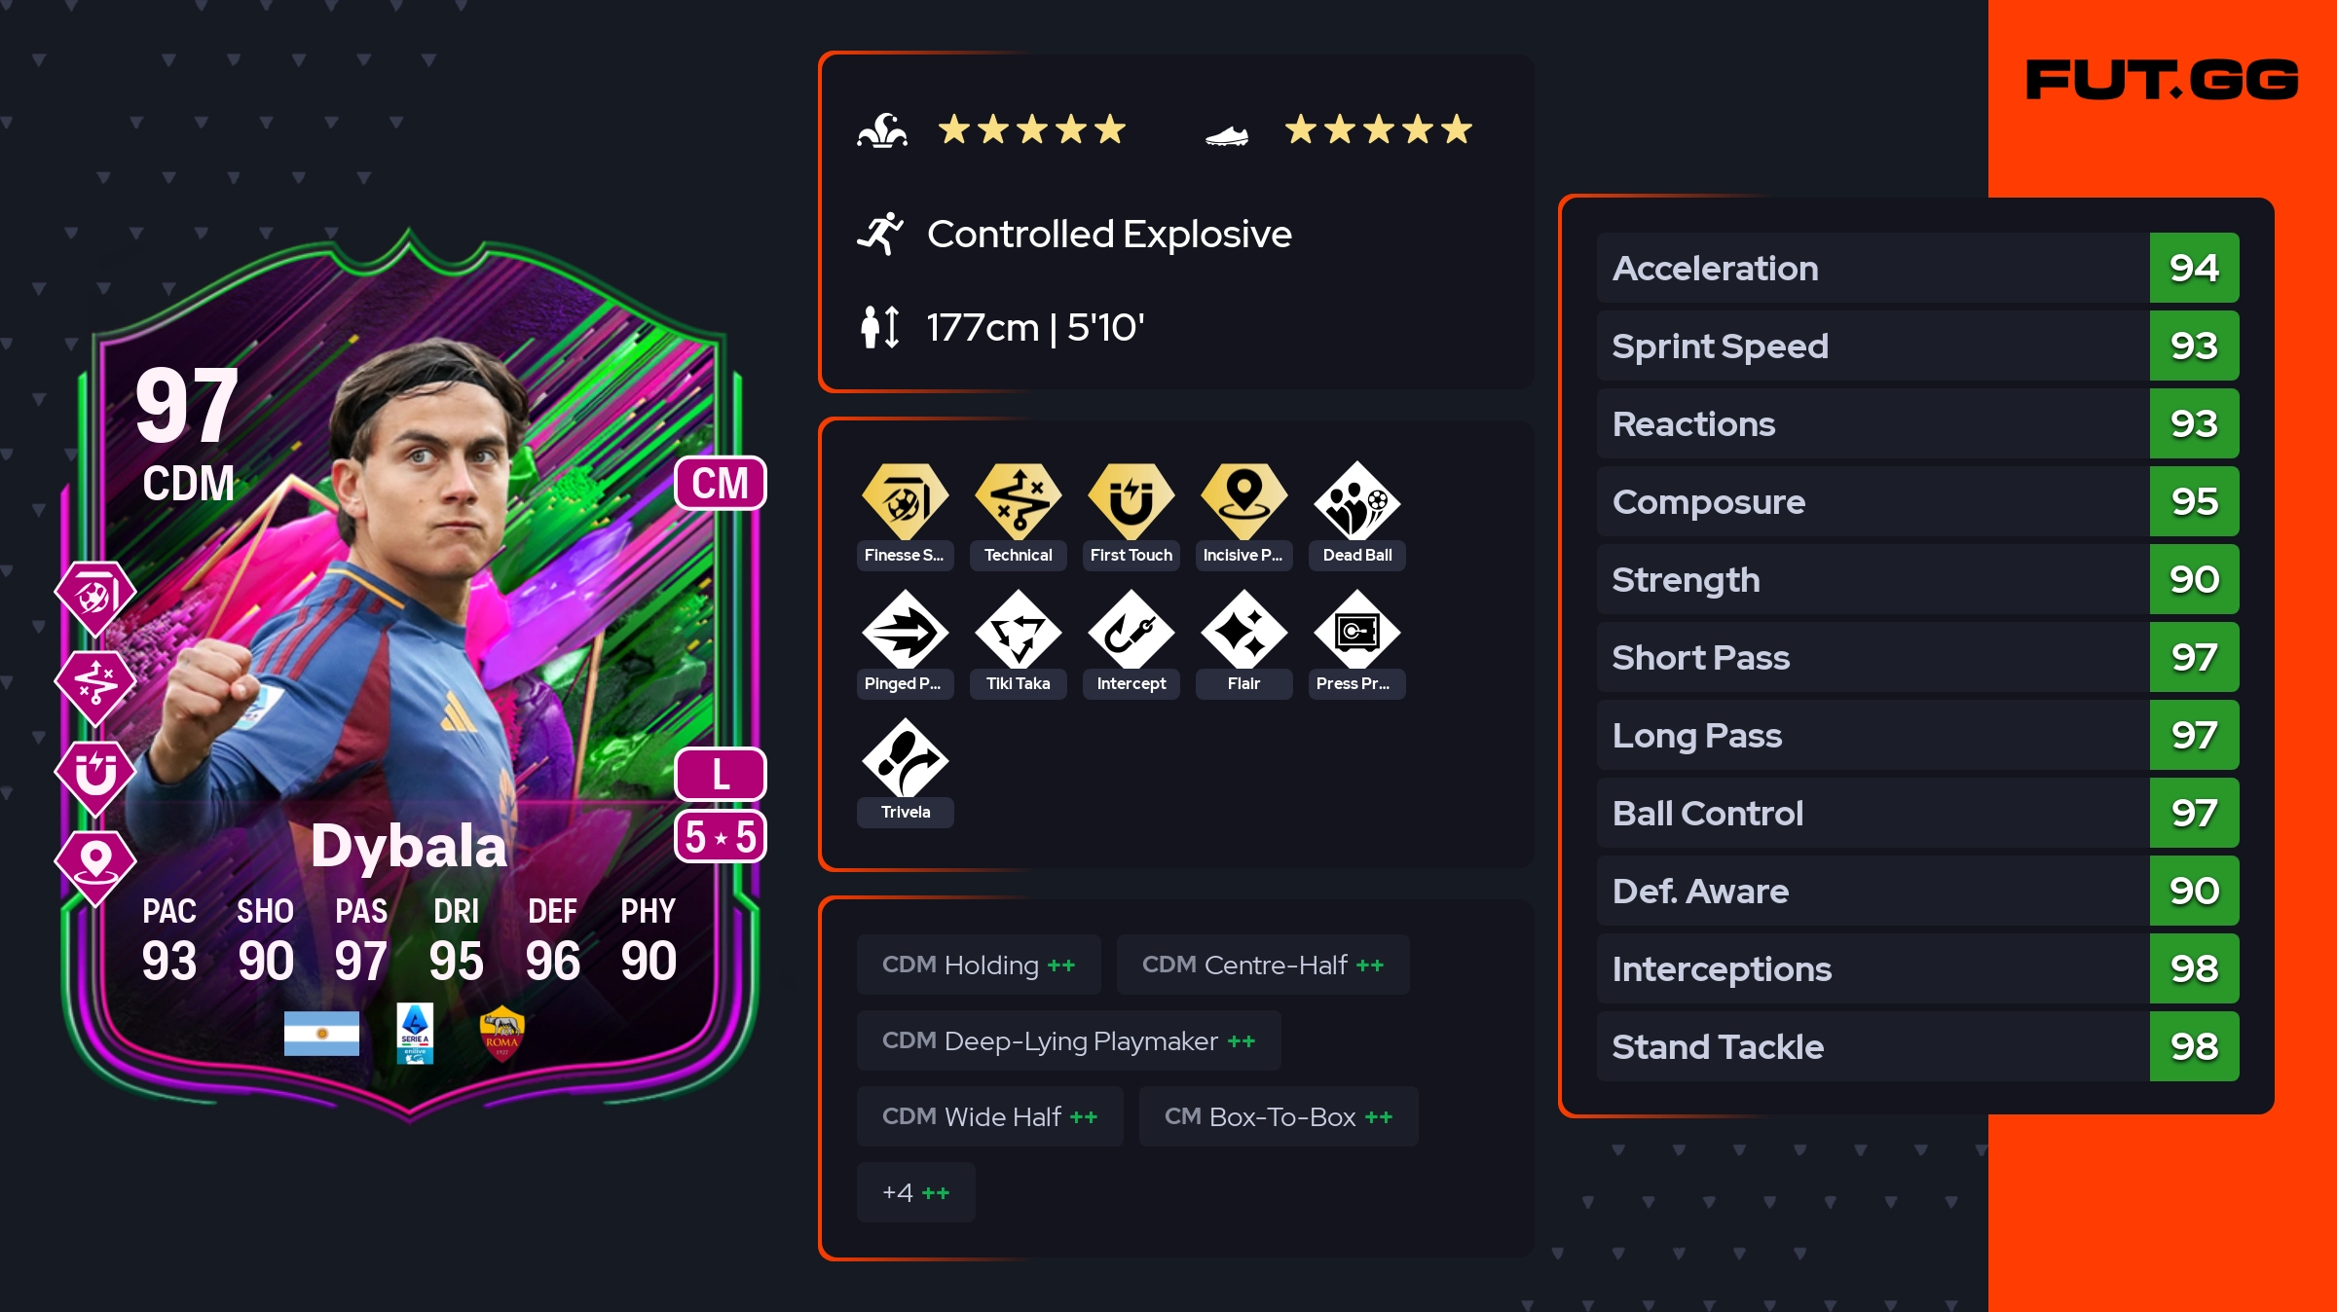2337x1312 pixels.
Task: Select the Interceptions stat row
Action: click(x=1917, y=968)
